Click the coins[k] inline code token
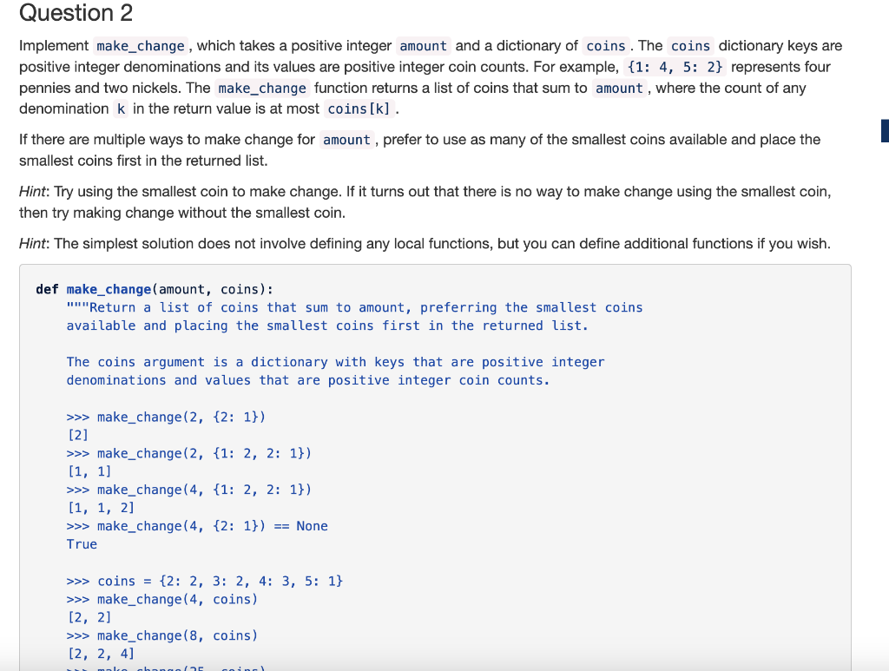This screenshot has height=671, width=889. 359,109
